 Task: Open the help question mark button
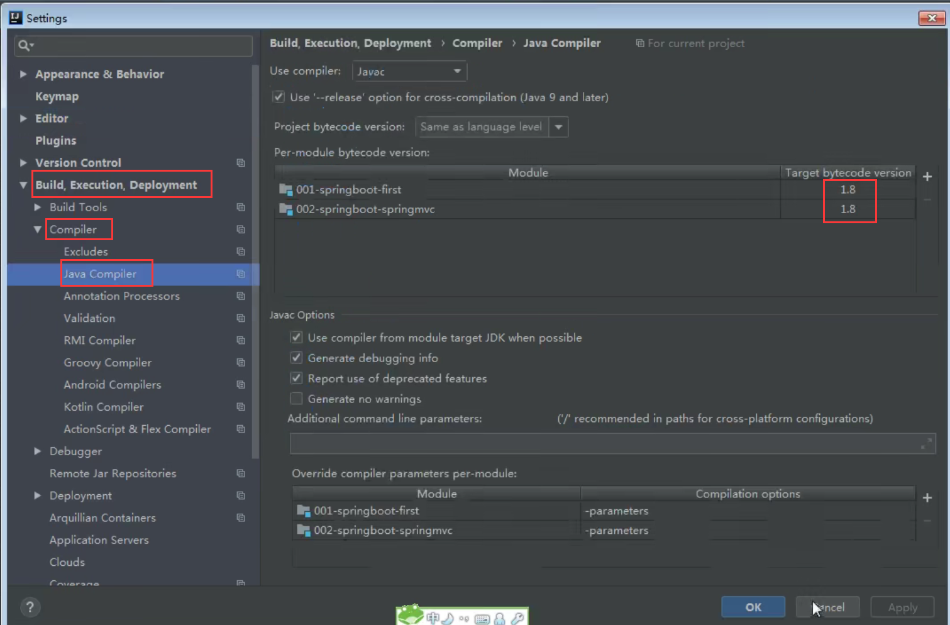(x=30, y=607)
